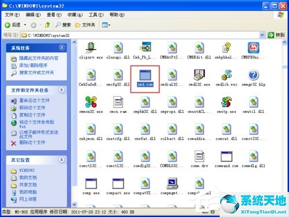Screen dimensions: 289x217
Task: Select the highlighted cmd.com file
Action: click(x=145, y=78)
